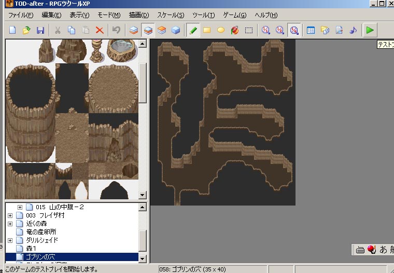The image size is (394, 273).
Task: Expand the 近くの森 map node
Action: point(10,224)
